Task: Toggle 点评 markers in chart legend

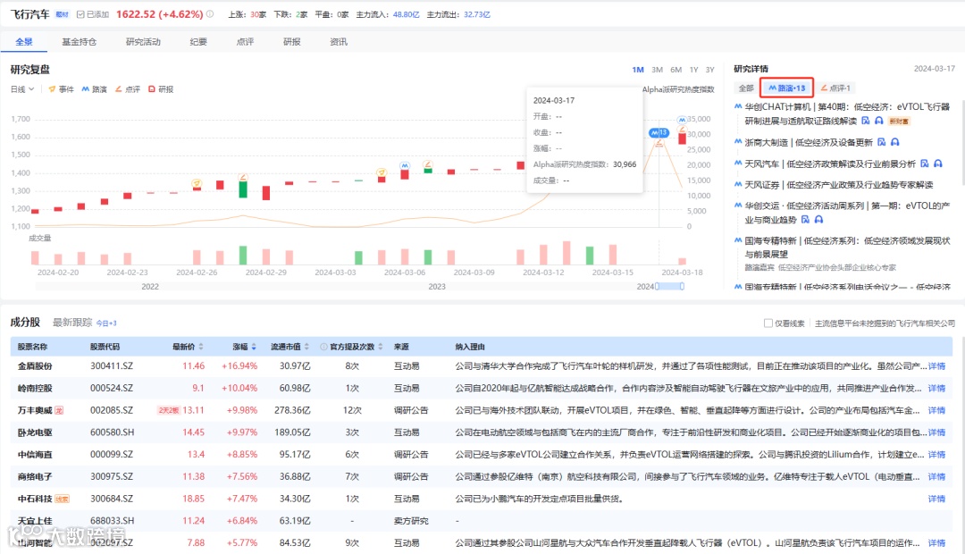Action: (x=128, y=89)
